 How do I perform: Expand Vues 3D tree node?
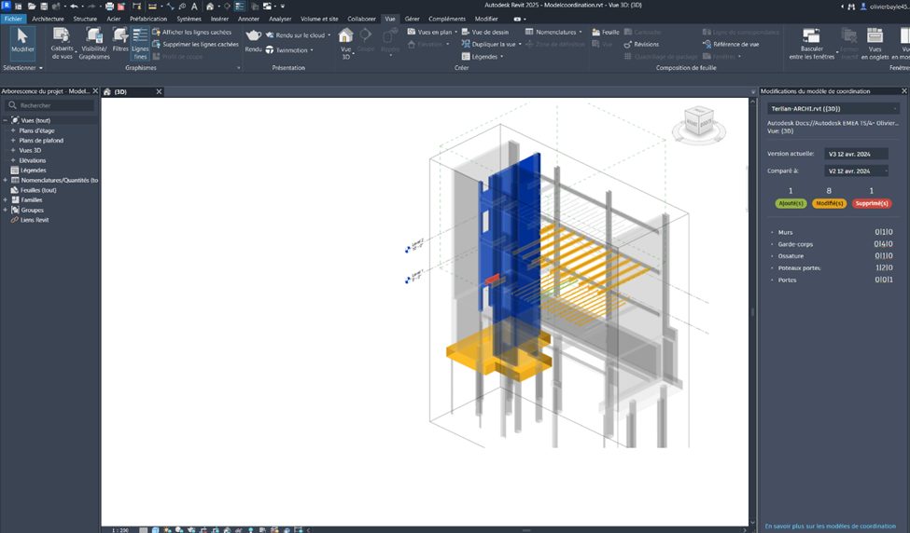[x=13, y=151]
